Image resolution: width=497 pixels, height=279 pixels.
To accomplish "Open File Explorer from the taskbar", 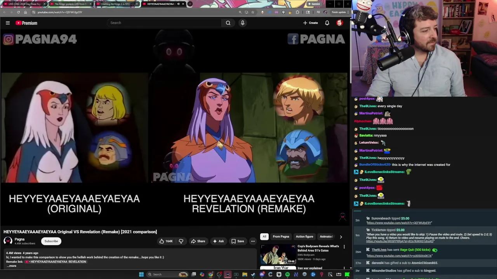I will tap(245, 274).
